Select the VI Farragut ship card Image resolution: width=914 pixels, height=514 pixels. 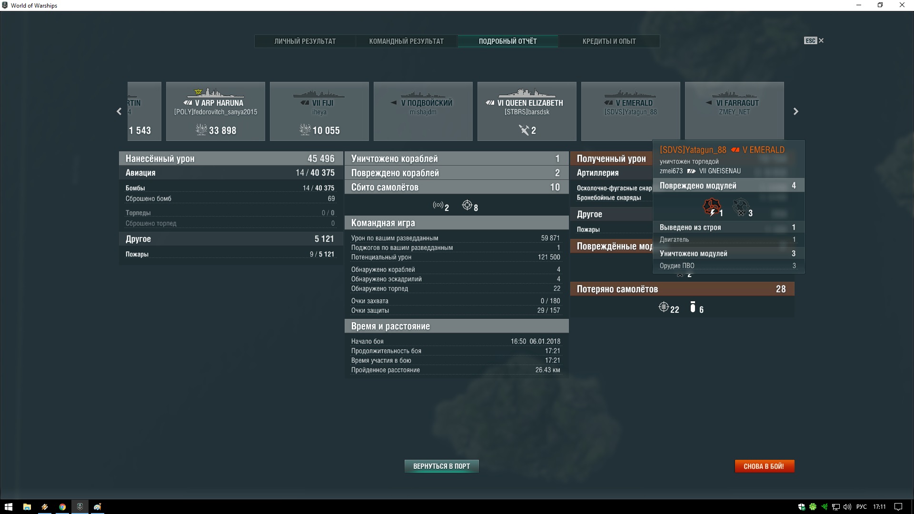coord(735,111)
